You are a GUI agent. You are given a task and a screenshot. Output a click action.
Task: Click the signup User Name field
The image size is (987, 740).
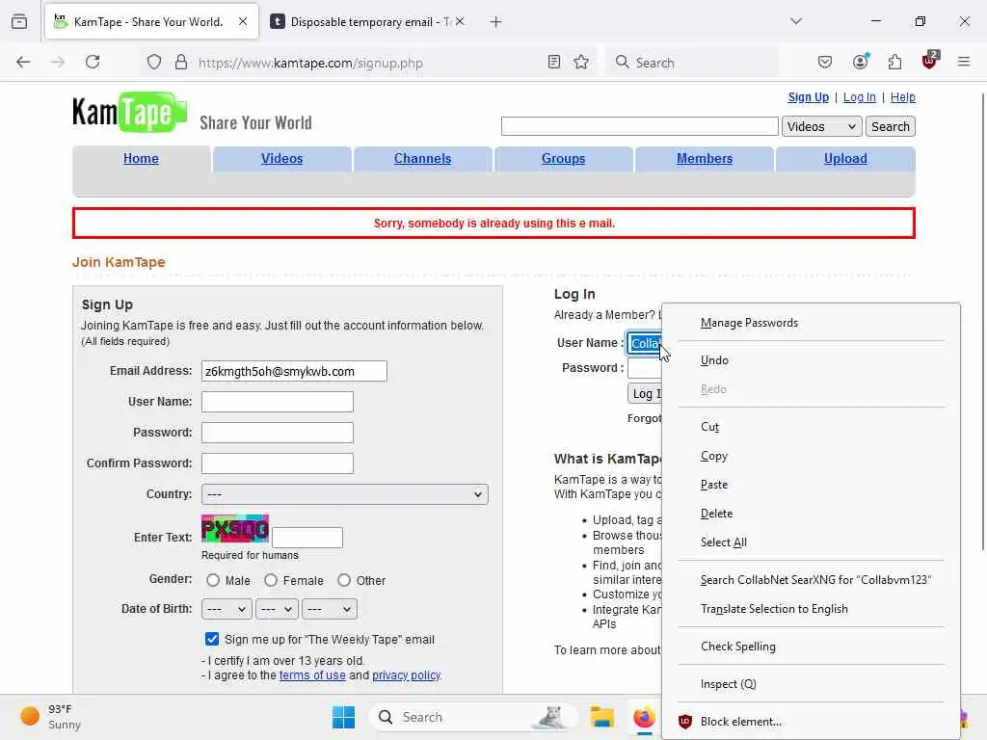pyautogui.click(x=277, y=402)
